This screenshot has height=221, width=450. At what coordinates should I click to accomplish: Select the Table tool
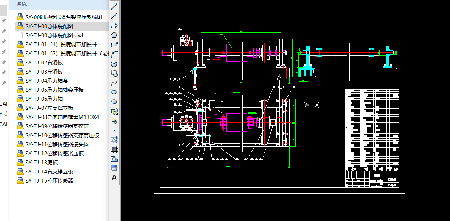[114, 168]
